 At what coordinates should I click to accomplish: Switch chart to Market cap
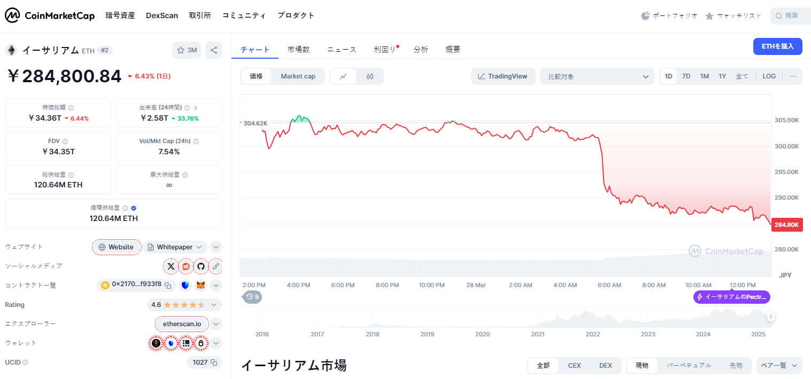pos(298,76)
